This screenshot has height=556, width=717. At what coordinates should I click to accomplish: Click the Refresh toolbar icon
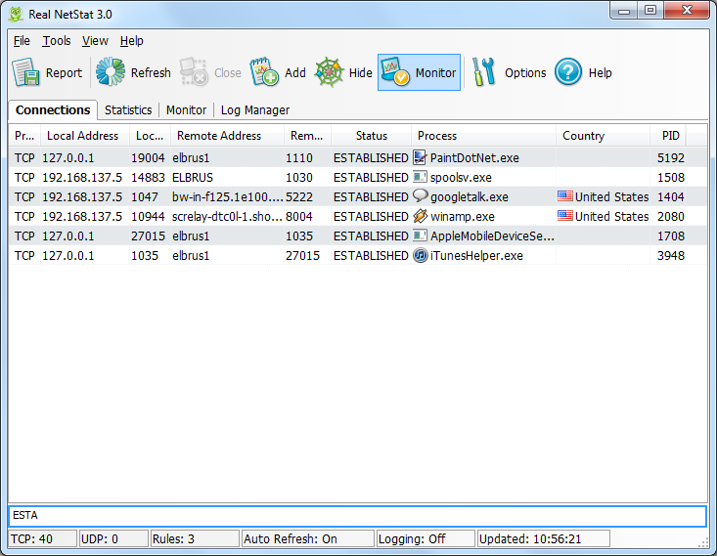click(111, 71)
